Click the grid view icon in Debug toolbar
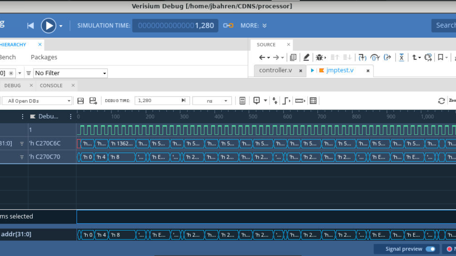Screen dimensions: 456x256 (x=313, y=101)
